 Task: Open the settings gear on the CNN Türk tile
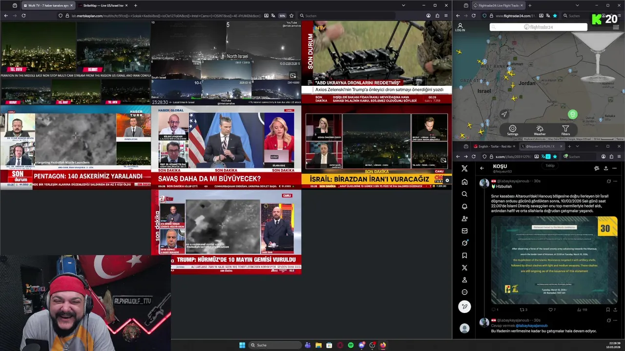coord(447,180)
